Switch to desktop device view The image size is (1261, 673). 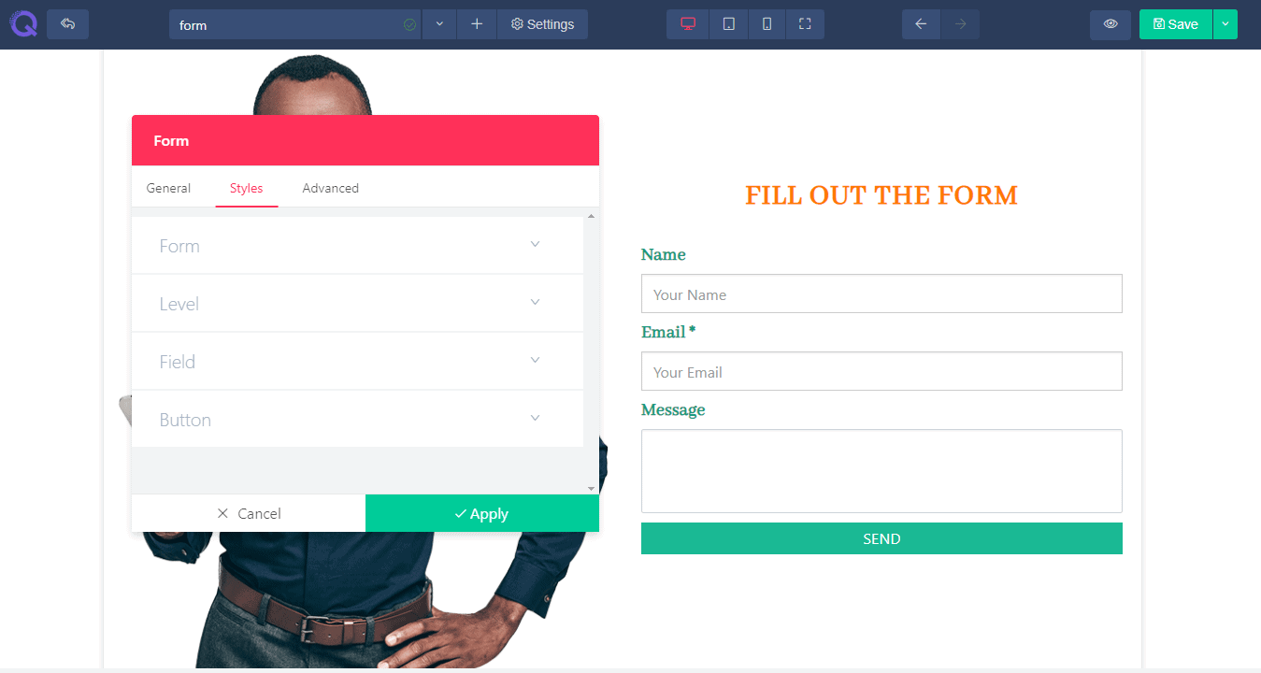click(688, 24)
